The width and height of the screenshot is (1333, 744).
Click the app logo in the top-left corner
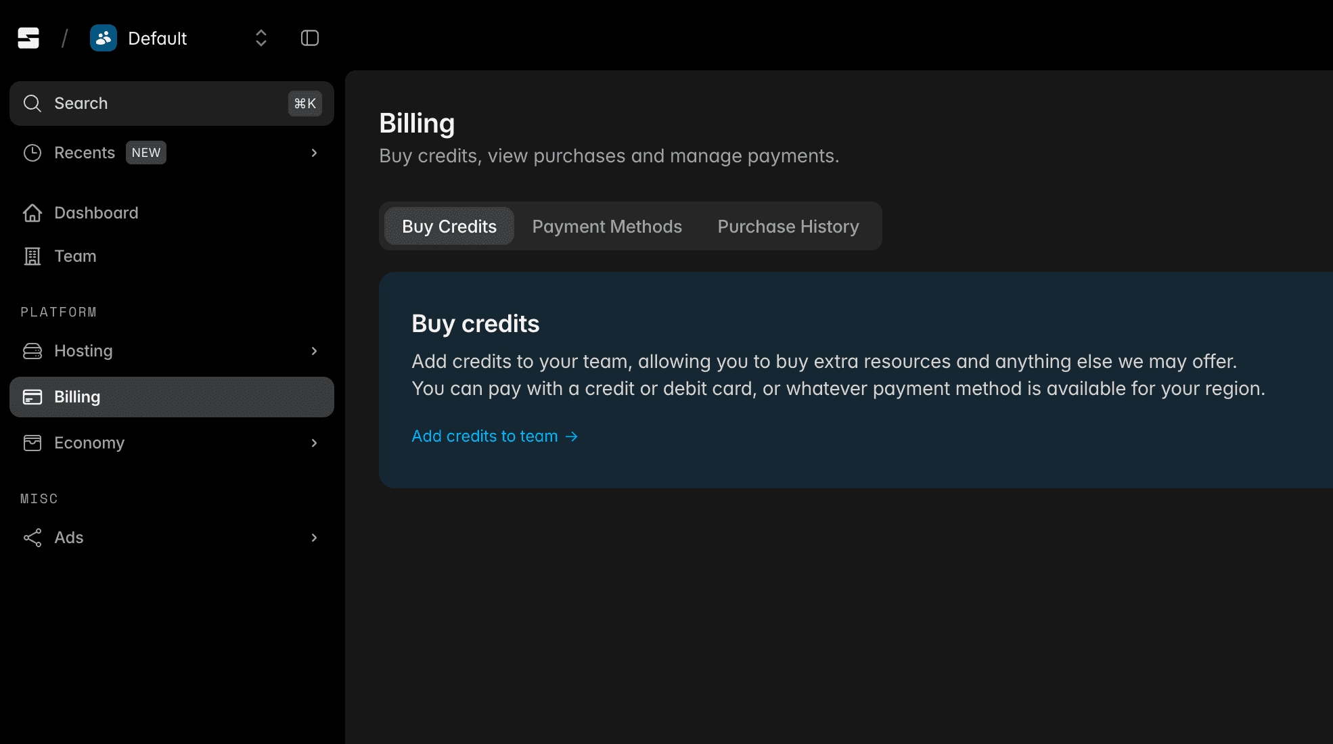pyautogui.click(x=28, y=38)
